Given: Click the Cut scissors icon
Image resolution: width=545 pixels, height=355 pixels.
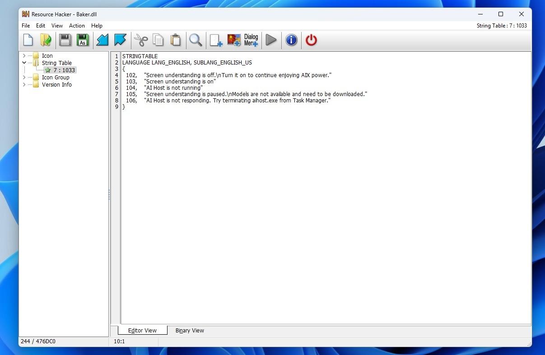Looking at the screenshot, I should point(141,40).
